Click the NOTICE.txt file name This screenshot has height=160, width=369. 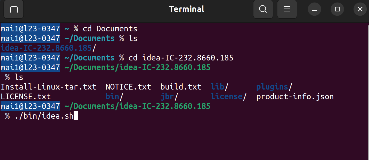[128, 87]
